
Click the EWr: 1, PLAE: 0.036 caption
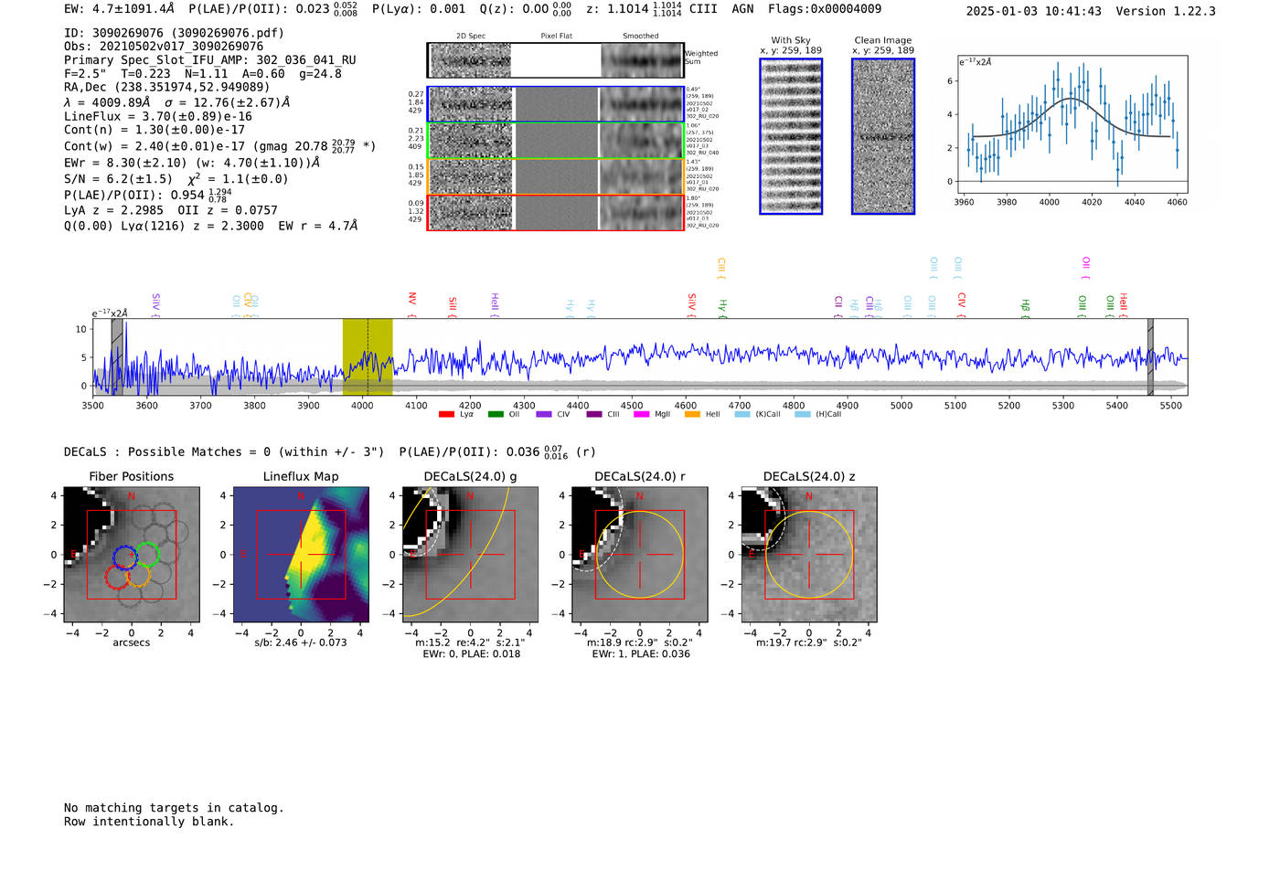(640, 653)
